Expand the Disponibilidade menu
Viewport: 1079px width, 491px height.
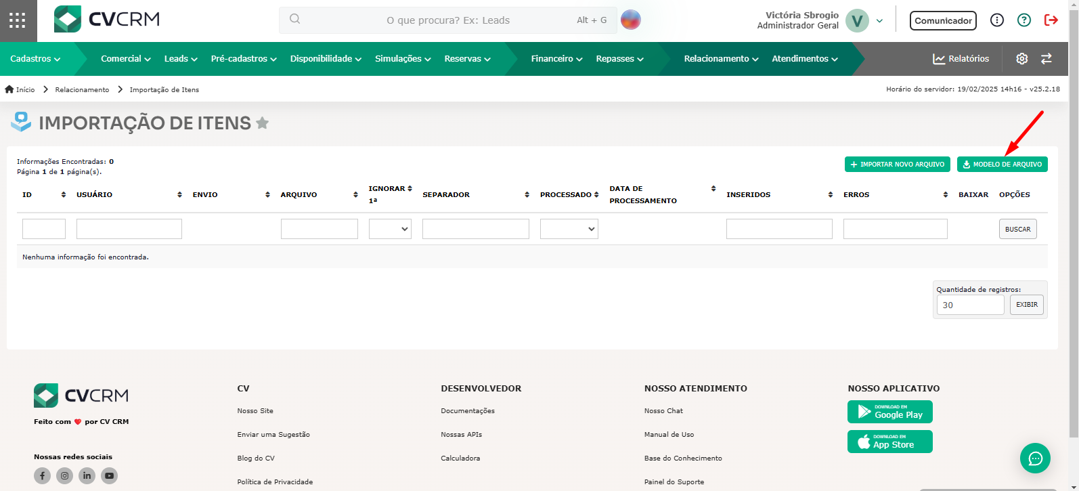326,59
